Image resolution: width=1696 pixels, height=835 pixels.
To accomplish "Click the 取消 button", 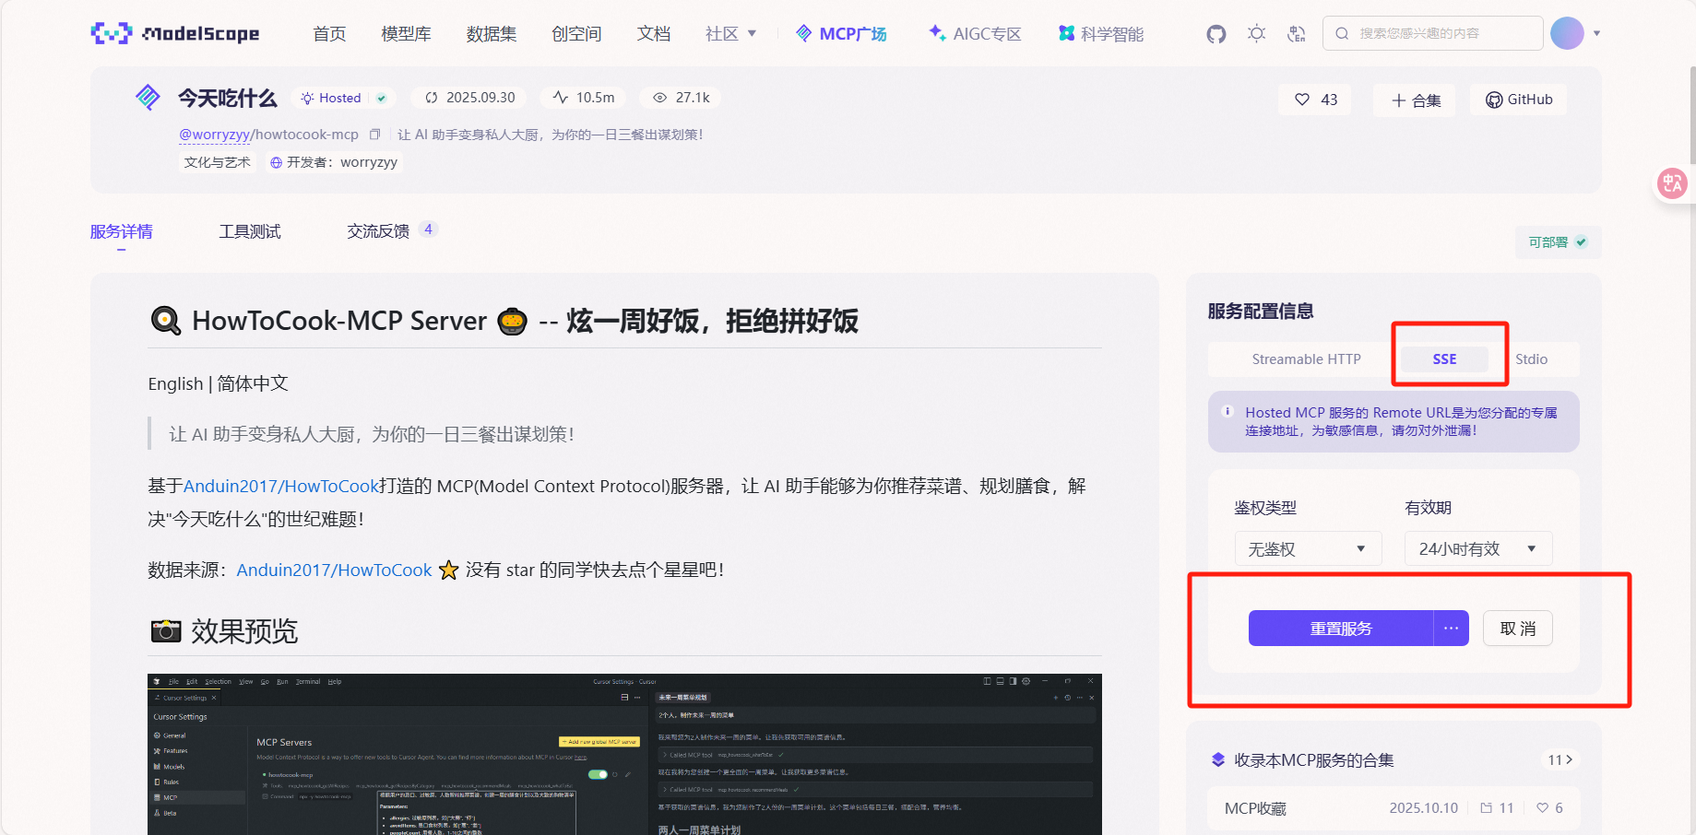I will (x=1518, y=629).
